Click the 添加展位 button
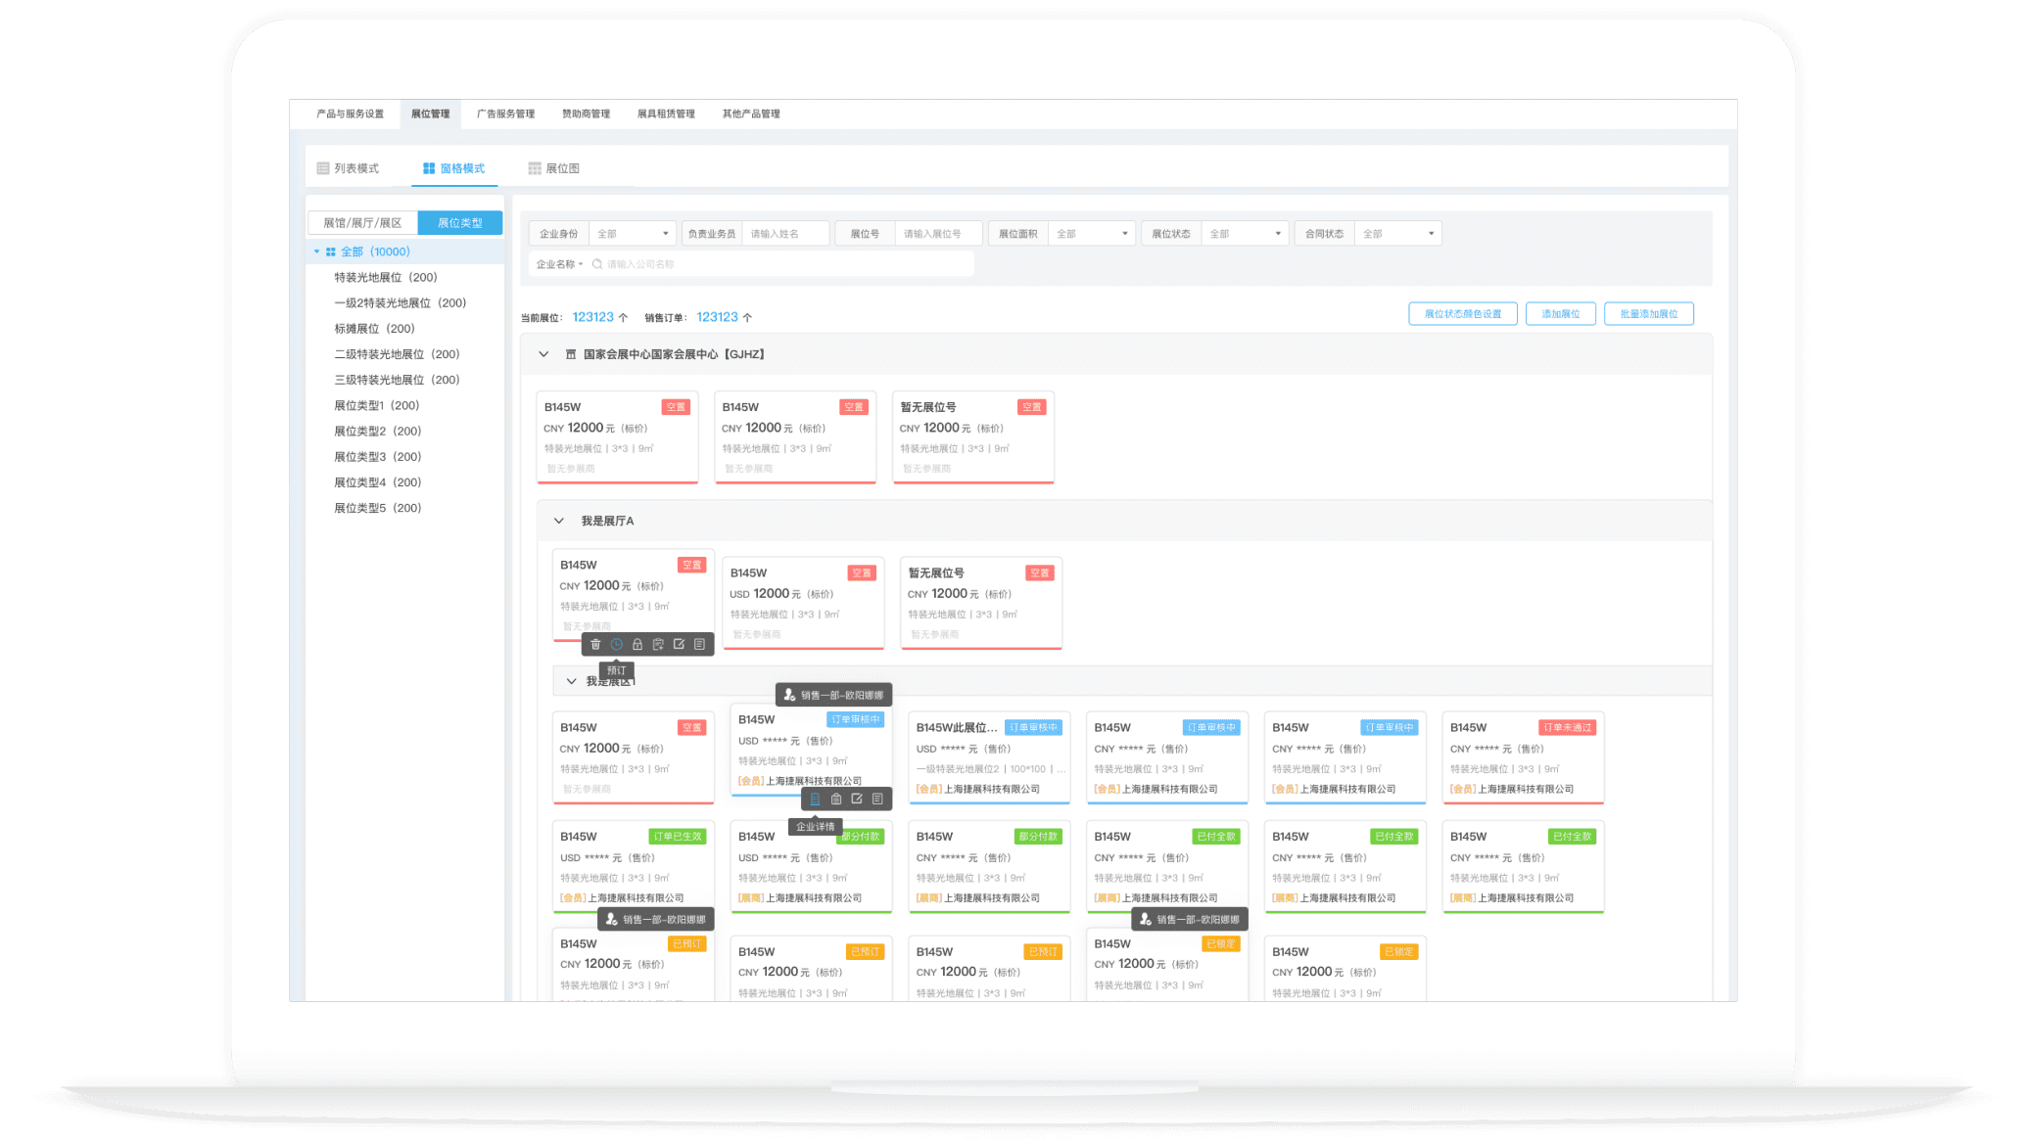2029x1143 pixels. coord(1560,314)
